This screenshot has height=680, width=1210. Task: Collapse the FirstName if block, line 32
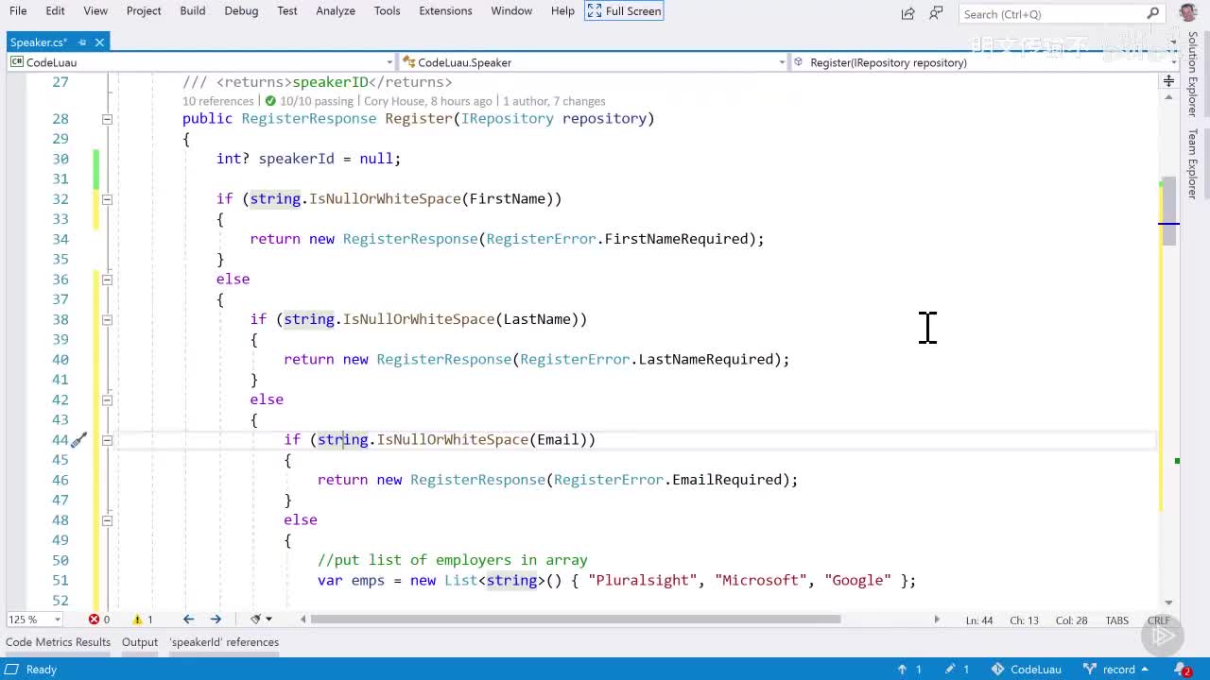point(107,199)
